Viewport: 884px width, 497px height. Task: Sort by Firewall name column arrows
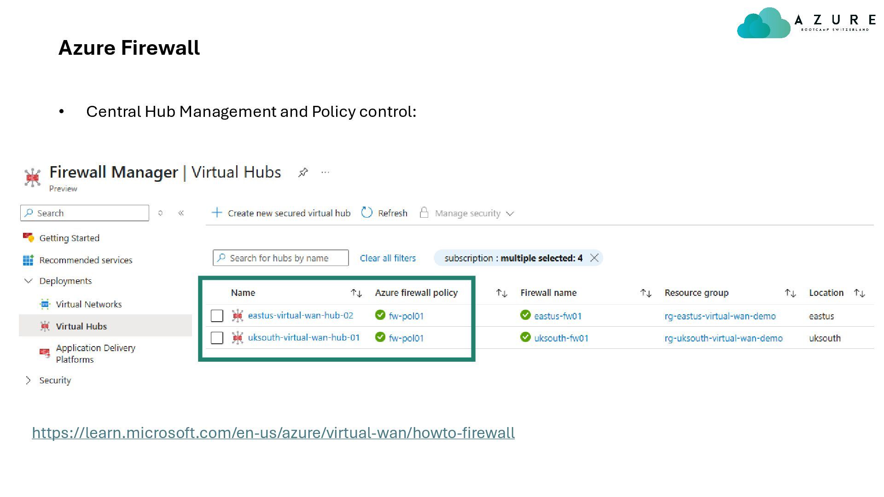coord(646,293)
